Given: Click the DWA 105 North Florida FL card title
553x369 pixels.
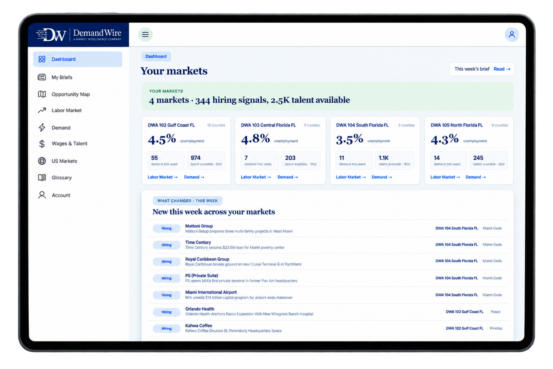Looking at the screenshot, I should tap(457, 125).
